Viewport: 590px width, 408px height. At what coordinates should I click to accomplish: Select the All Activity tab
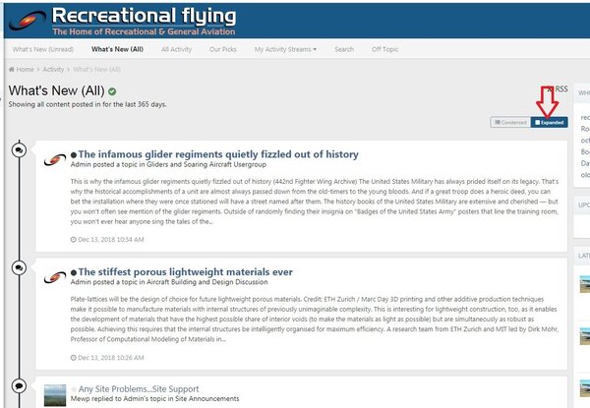click(177, 48)
